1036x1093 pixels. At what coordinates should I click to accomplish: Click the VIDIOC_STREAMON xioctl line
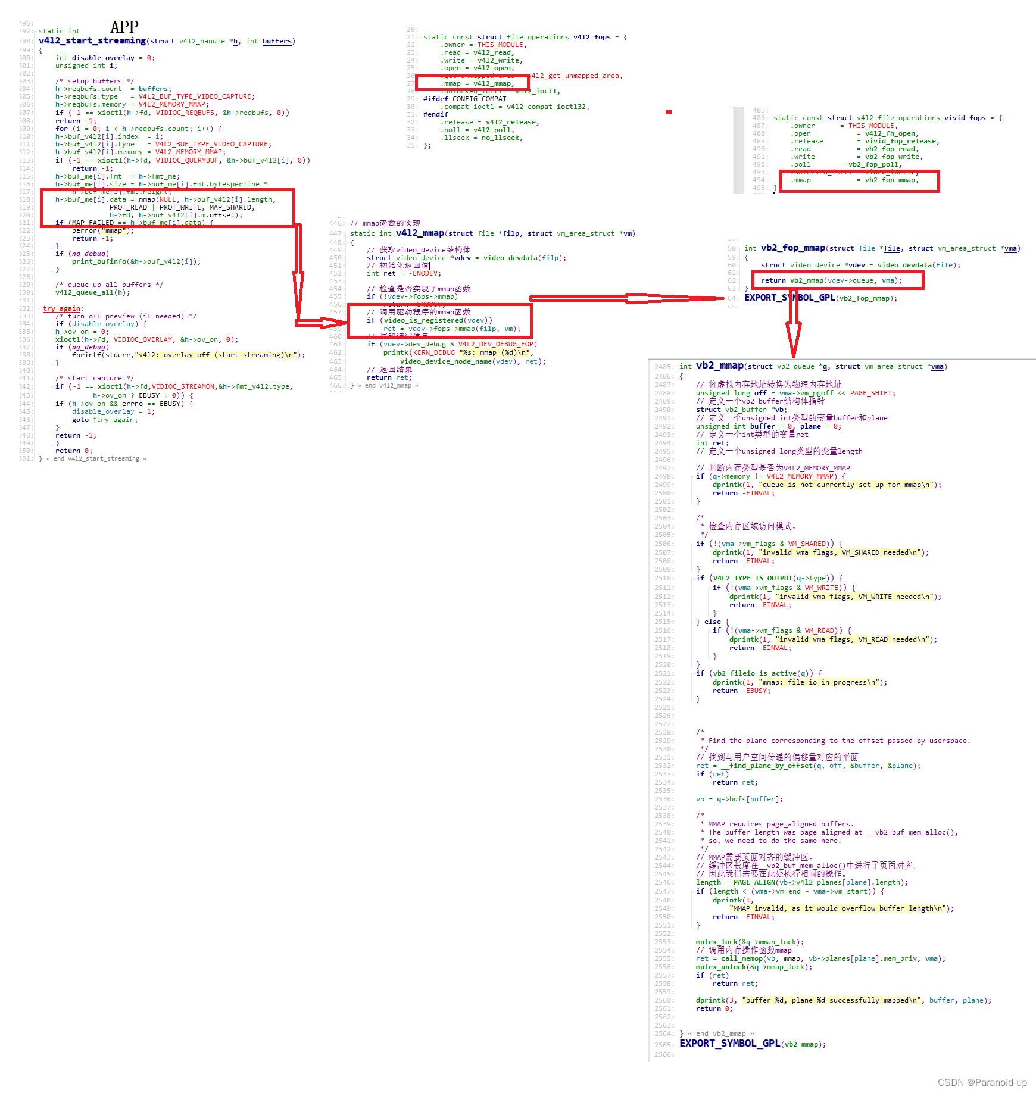point(174,386)
